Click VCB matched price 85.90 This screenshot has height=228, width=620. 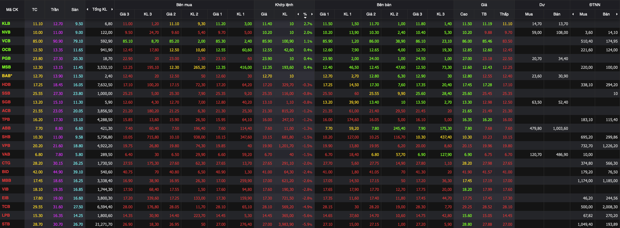click(267, 41)
